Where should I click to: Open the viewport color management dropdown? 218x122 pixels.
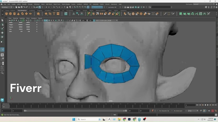[106, 20]
